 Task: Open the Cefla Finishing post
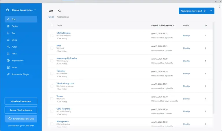[x=63, y=109]
